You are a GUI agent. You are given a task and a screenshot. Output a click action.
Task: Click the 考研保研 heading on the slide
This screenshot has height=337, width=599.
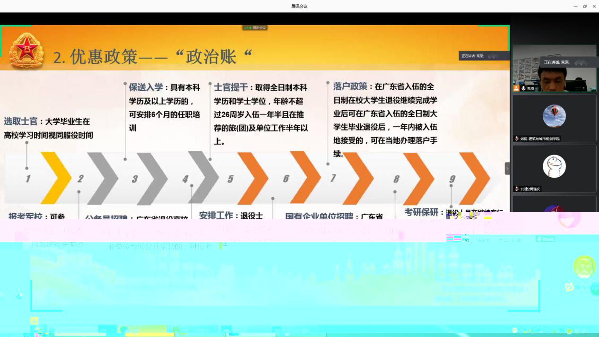[x=422, y=212]
